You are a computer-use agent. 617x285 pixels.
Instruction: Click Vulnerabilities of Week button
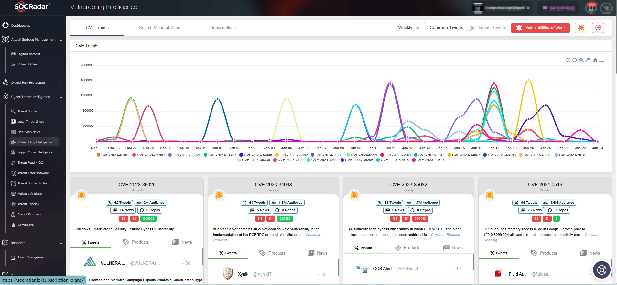[x=540, y=28]
